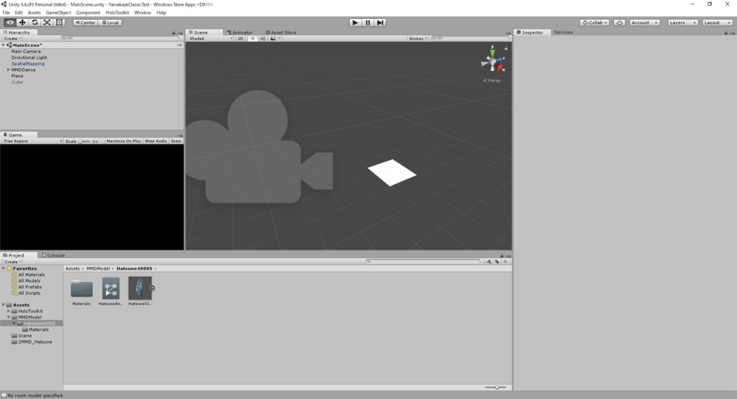The width and height of the screenshot is (737, 399).
Task: Toggle Mute Audio in Game view
Action: pyautogui.click(x=155, y=141)
